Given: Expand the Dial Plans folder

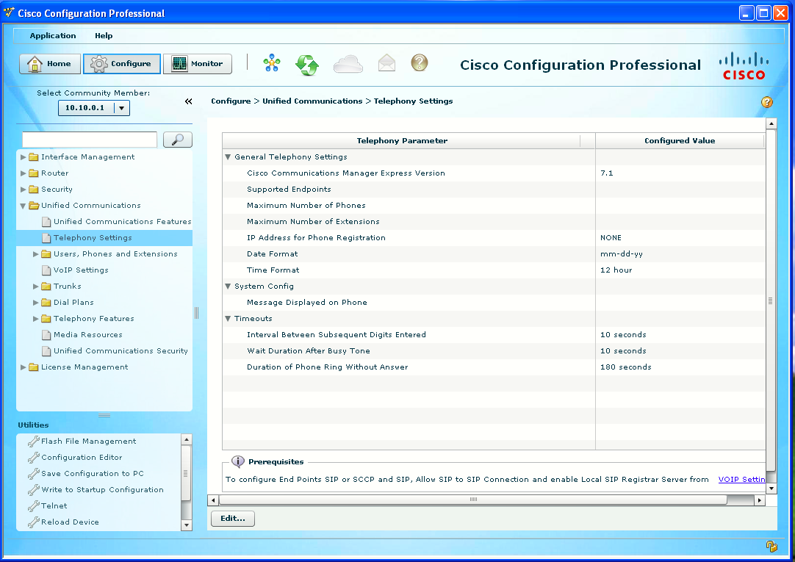Looking at the screenshot, I should click(35, 303).
